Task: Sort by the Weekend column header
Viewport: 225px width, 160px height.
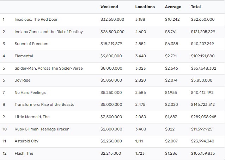Action: (109, 7)
